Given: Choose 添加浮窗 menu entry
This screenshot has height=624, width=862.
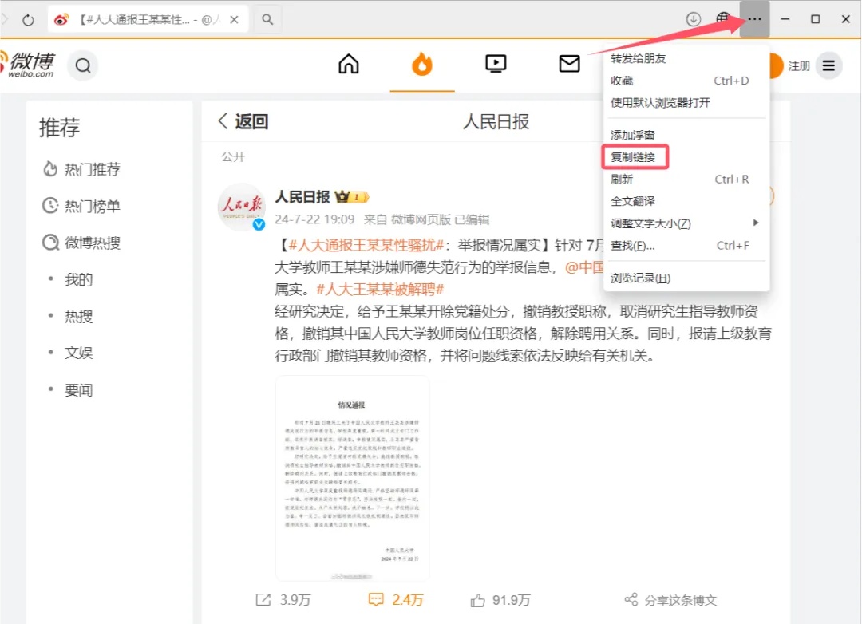Looking at the screenshot, I should click(633, 135).
